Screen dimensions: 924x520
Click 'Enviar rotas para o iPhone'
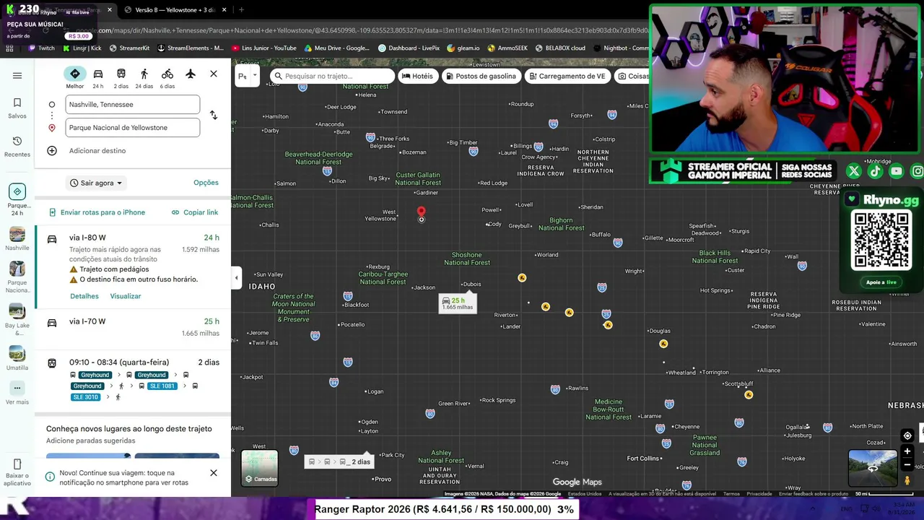97,212
